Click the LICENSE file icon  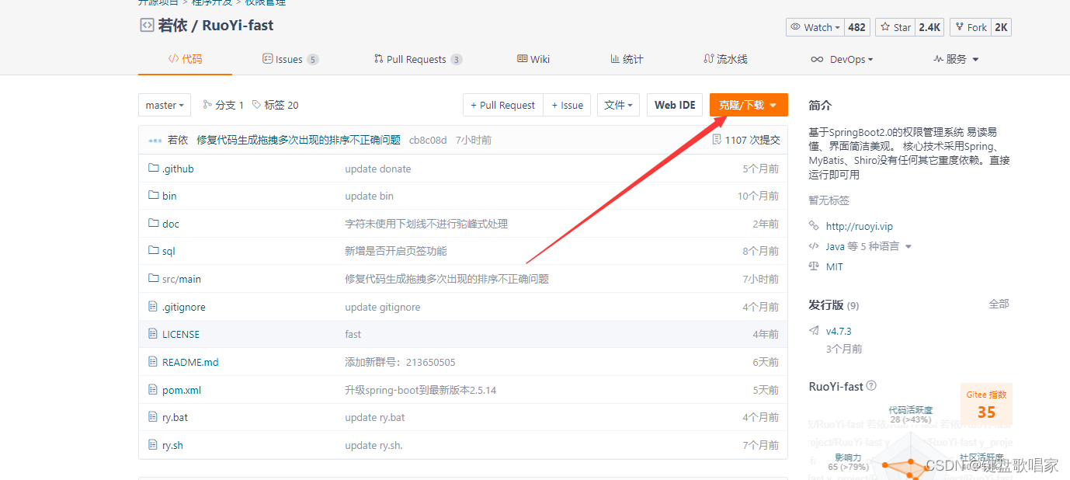pos(153,334)
